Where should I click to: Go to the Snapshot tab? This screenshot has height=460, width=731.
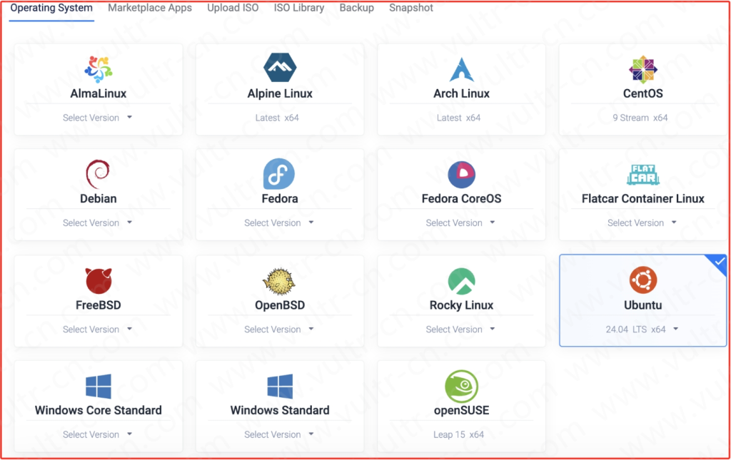[x=411, y=8]
